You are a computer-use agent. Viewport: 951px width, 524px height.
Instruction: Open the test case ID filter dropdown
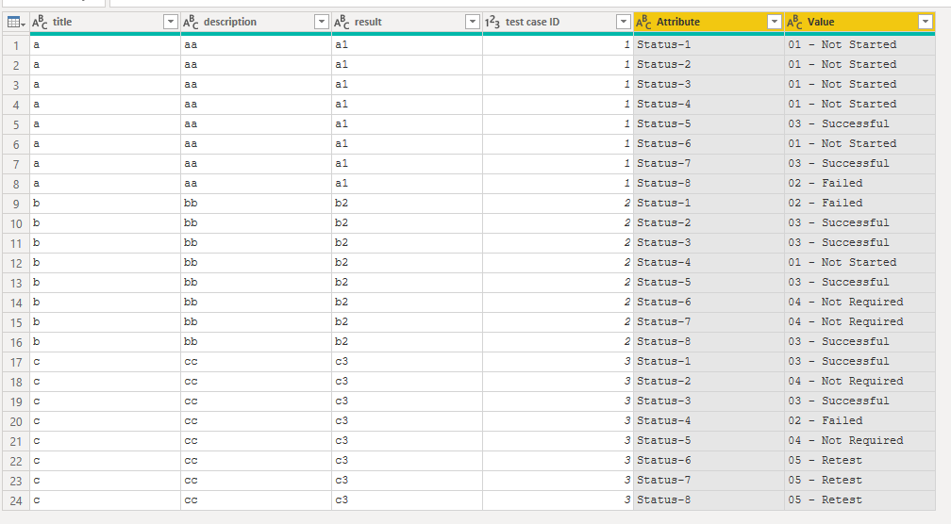click(623, 23)
